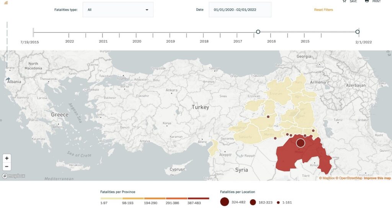Select the large fatality circle near Mosul

(x=301, y=143)
